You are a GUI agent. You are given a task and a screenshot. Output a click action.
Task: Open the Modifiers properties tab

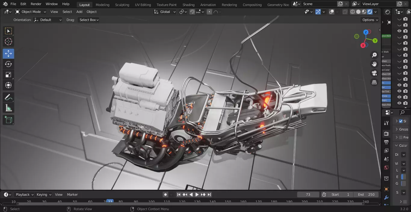(386, 198)
